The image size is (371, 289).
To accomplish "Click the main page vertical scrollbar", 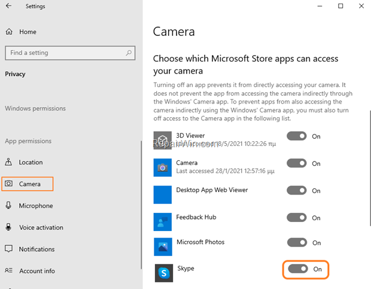I will click(x=370, y=168).
